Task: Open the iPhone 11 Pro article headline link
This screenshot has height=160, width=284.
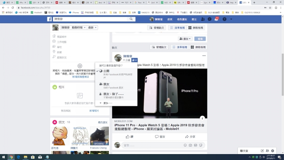Action: (x=159, y=127)
